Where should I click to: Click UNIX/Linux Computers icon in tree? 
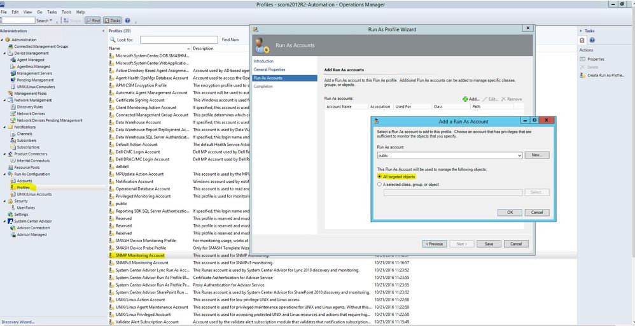[13, 87]
